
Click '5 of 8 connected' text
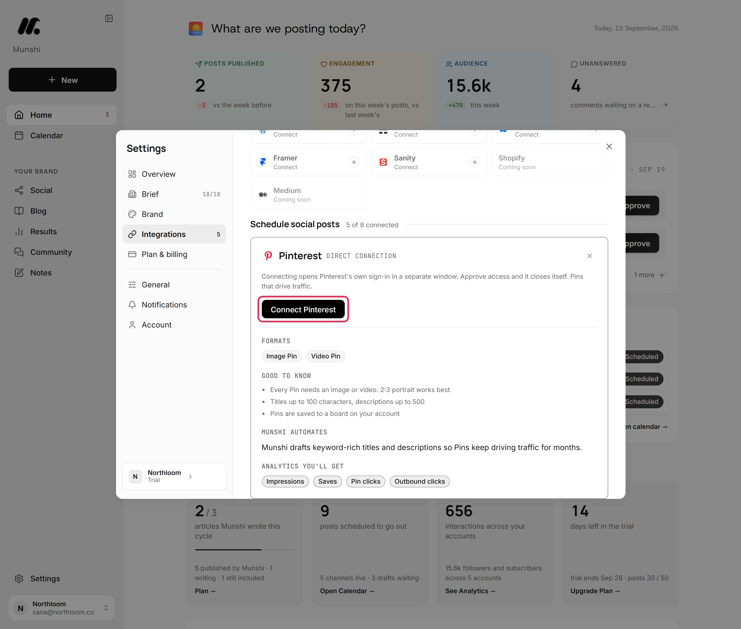[x=372, y=225]
